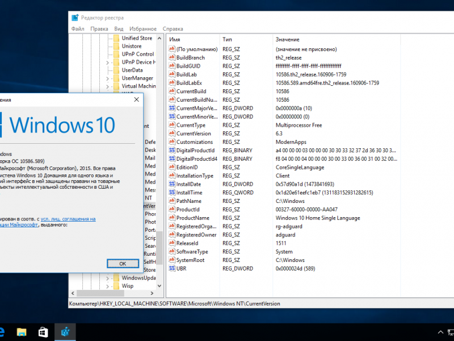Click the BuildBranch string value icon

point(172,57)
